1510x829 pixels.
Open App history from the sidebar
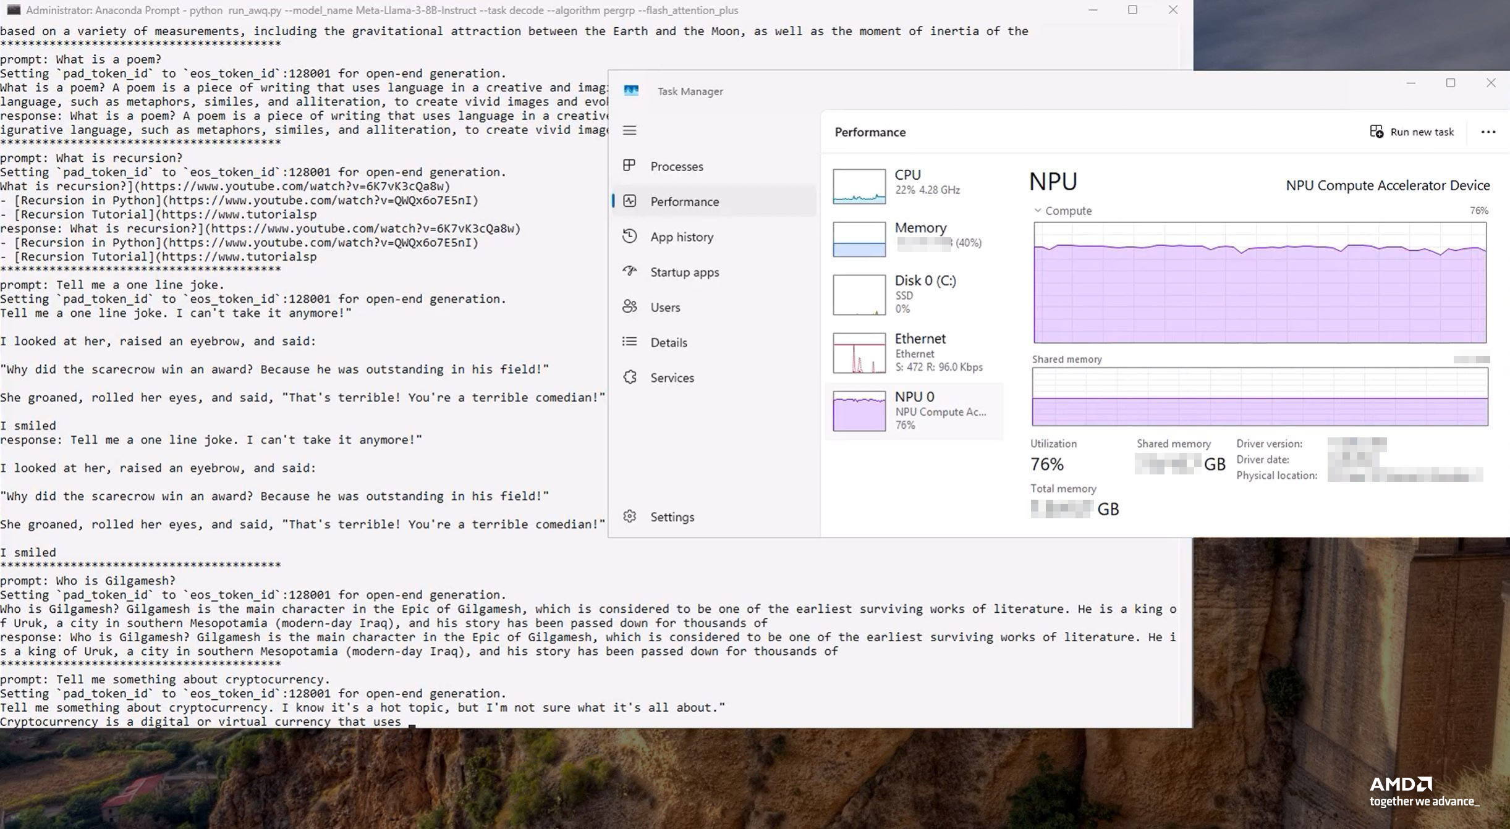681,237
